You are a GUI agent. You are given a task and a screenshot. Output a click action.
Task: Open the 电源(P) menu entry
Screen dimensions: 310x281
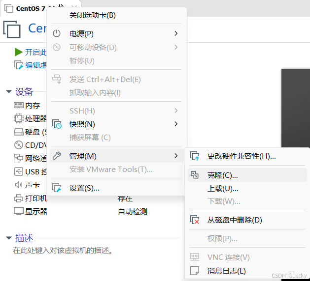tap(117, 33)
